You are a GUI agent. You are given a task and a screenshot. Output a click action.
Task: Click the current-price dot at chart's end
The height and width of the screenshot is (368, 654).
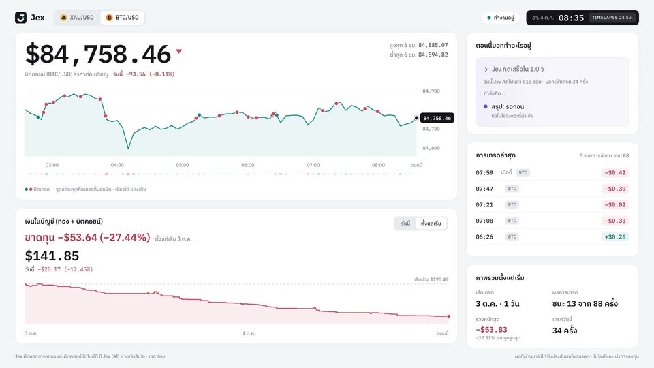click(416, 118)
